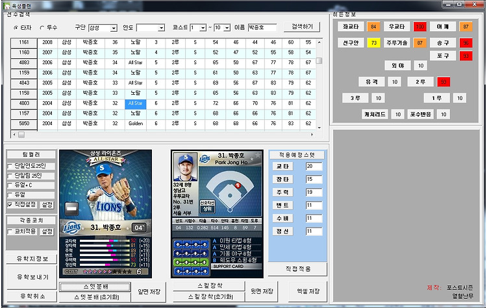Click the 교타 value field showing 20

[314, 166]
